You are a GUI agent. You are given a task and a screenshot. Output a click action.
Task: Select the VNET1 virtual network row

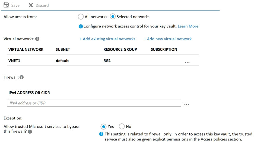click(14, 61)
